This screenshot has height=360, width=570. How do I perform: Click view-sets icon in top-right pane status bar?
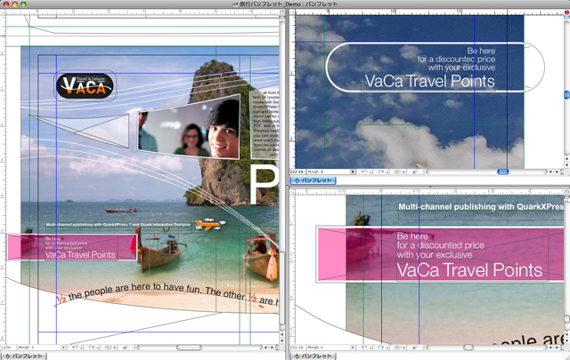click(x=398, y=172)
